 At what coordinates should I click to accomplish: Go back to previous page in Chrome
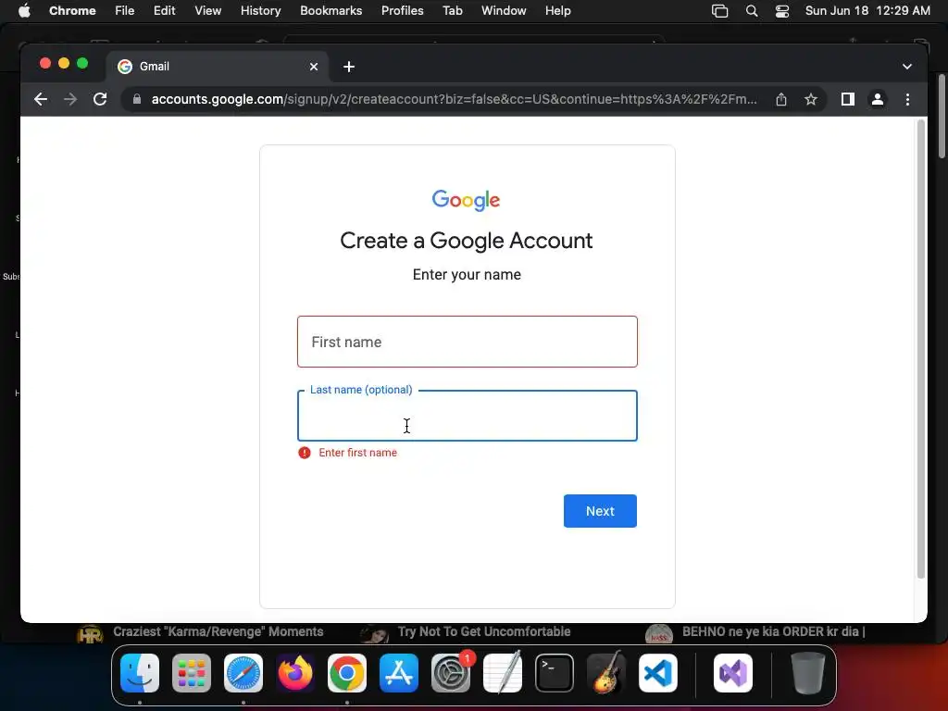pos(41,99)
